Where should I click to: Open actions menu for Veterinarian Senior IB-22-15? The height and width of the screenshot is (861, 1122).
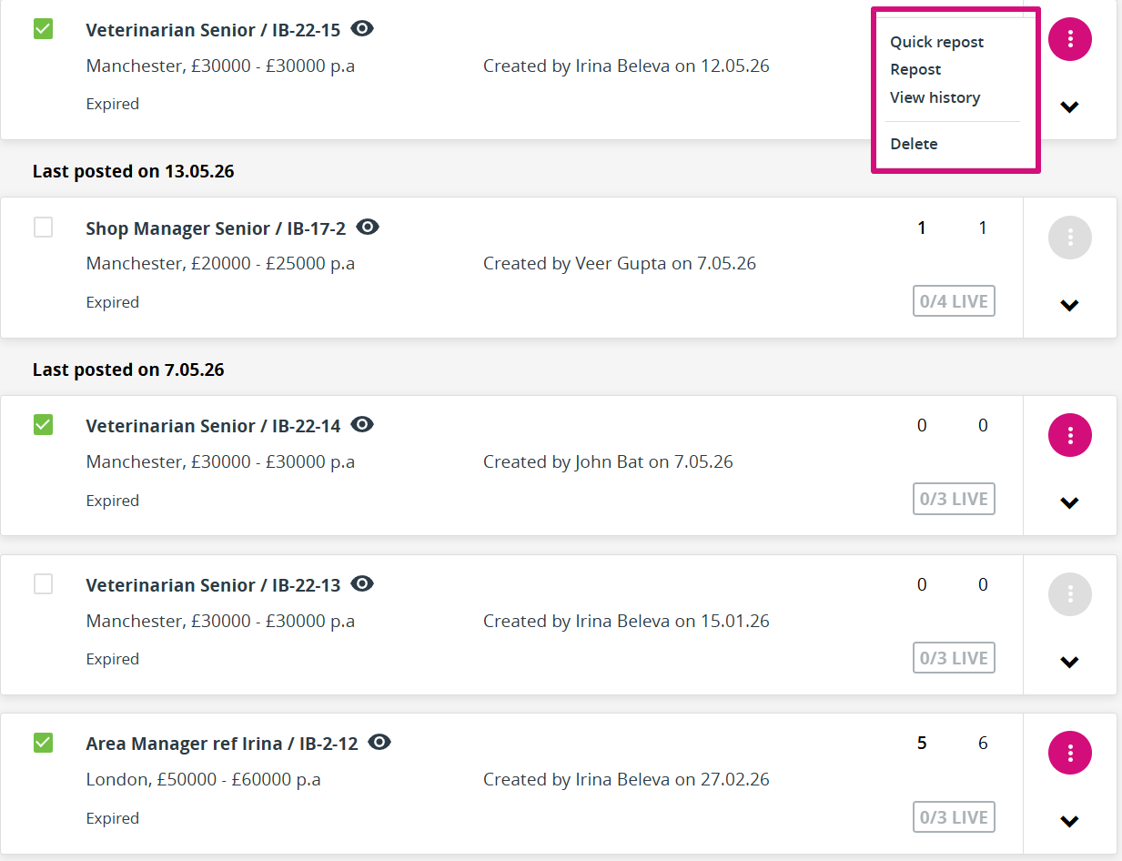click(x=1070, y=39)
